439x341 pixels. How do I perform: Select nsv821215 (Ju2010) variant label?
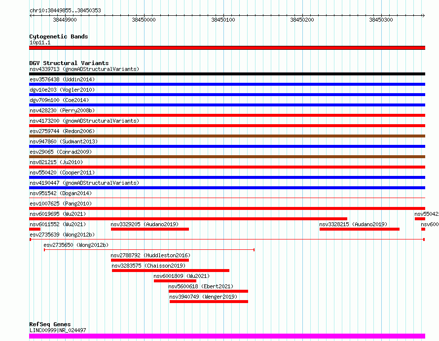pyautogui.click(x=56, y=162)
